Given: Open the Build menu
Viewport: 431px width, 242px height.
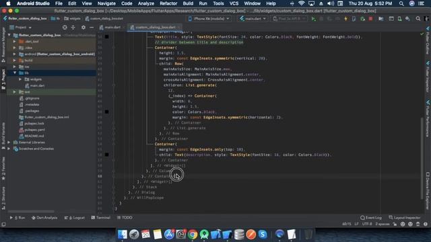Looking at the screenshot, I should coord(188,3).
